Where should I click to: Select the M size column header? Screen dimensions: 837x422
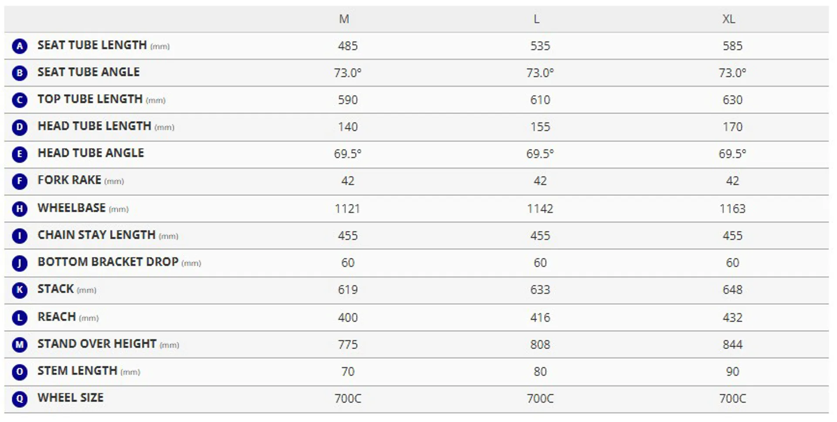[344, 19]
